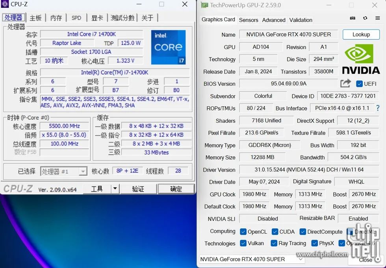Click the Memory Type value GDDR6X (Micron)
Viewport: 386px width, 268px height.
tap(269, 145)
